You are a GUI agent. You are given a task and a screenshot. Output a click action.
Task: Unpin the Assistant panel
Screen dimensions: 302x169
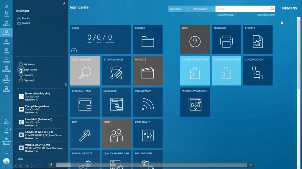pyautogui.click(x=64, y=4)
